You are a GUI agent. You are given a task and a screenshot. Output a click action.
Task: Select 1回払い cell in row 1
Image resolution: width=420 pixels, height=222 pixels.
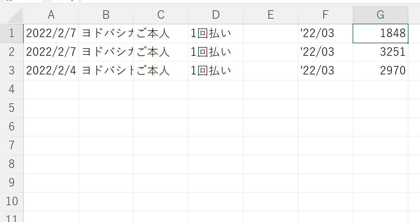(216, 33)
